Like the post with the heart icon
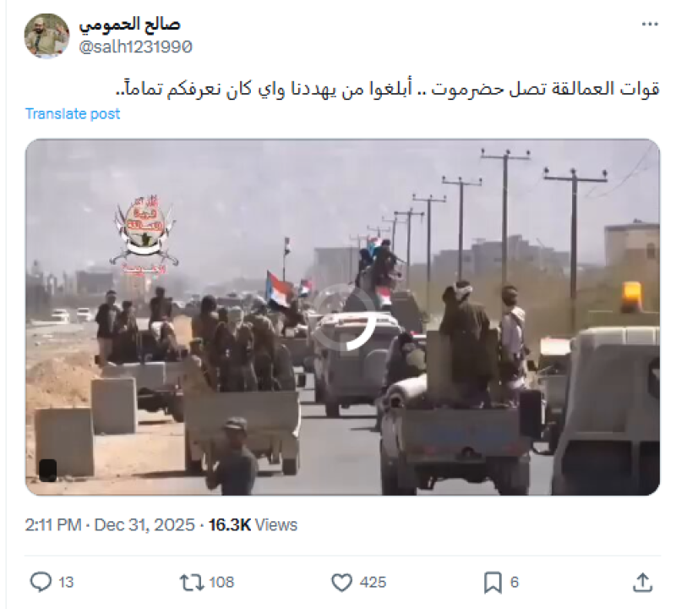 (x=341, y=582)
